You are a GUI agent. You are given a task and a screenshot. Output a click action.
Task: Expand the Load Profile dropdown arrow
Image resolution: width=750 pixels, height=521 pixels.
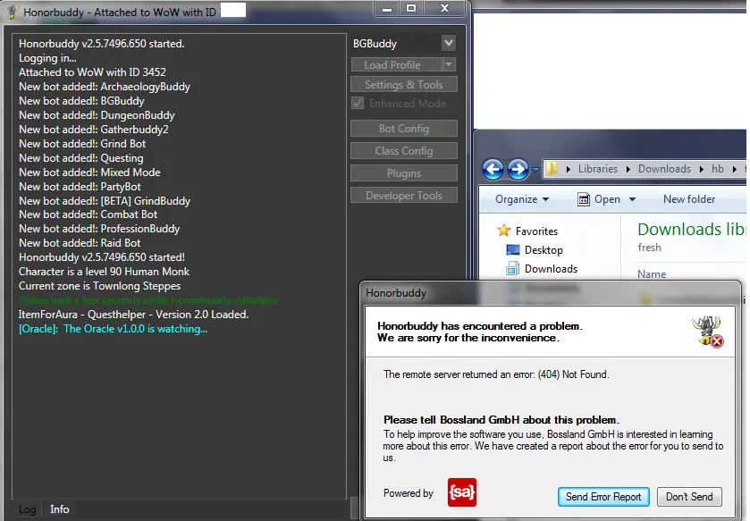(449, 65)
